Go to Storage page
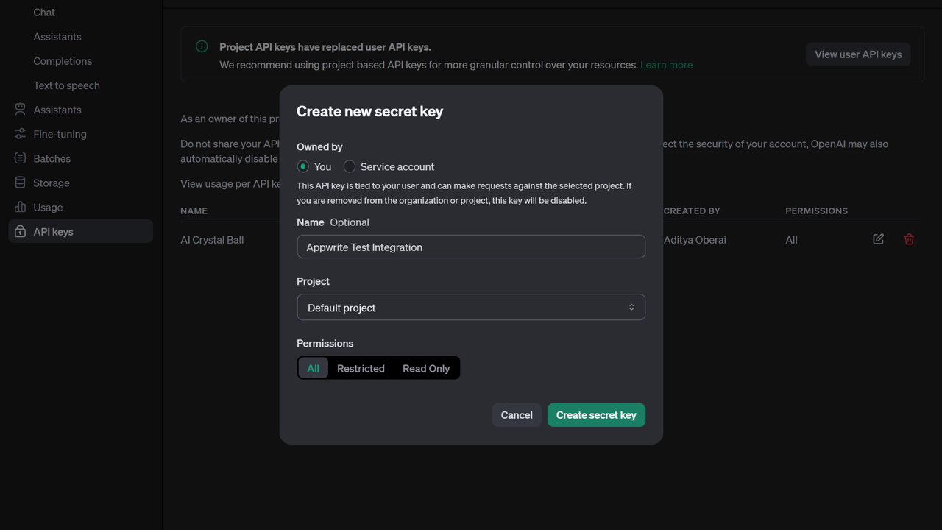The height and width of the screenshot is (530, 942). click(x=52, y=183)
